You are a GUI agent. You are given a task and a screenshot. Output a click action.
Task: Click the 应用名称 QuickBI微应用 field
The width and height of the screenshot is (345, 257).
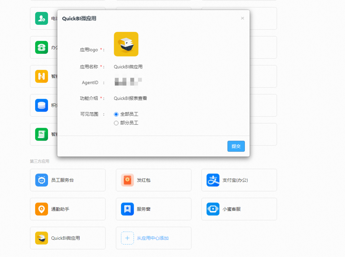[x=128, y=67]
